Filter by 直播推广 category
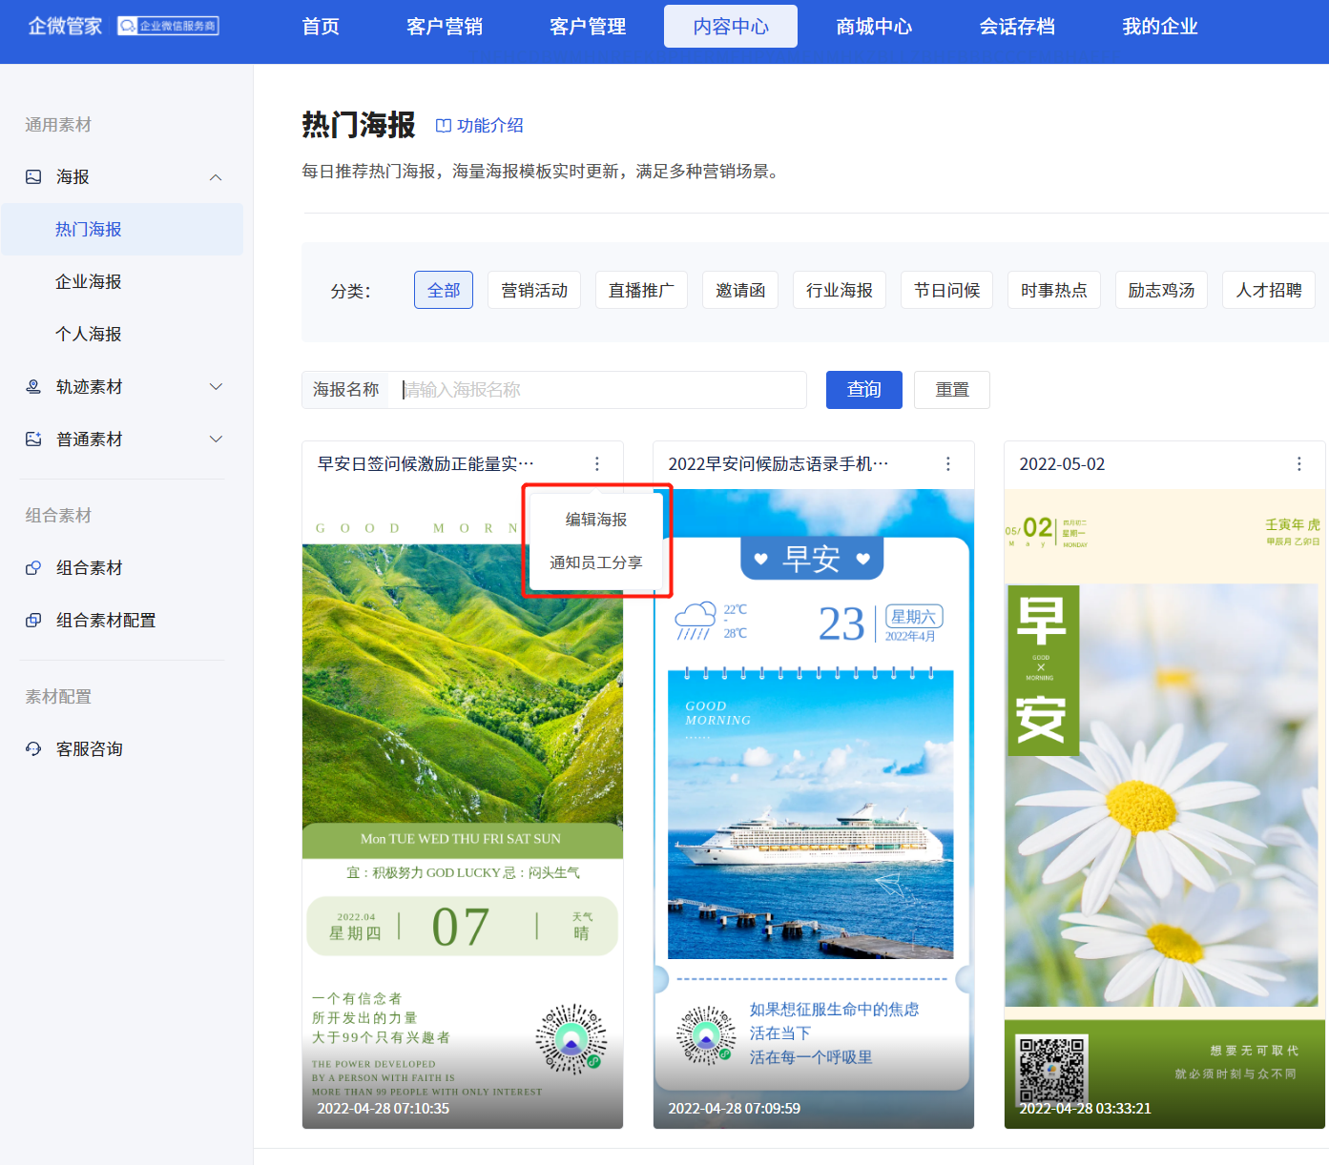 click(641, 290)
